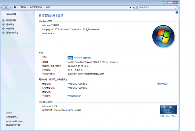Open Windows Update link in sidebar
Screen dimensions: 195x131
[14, 121]
